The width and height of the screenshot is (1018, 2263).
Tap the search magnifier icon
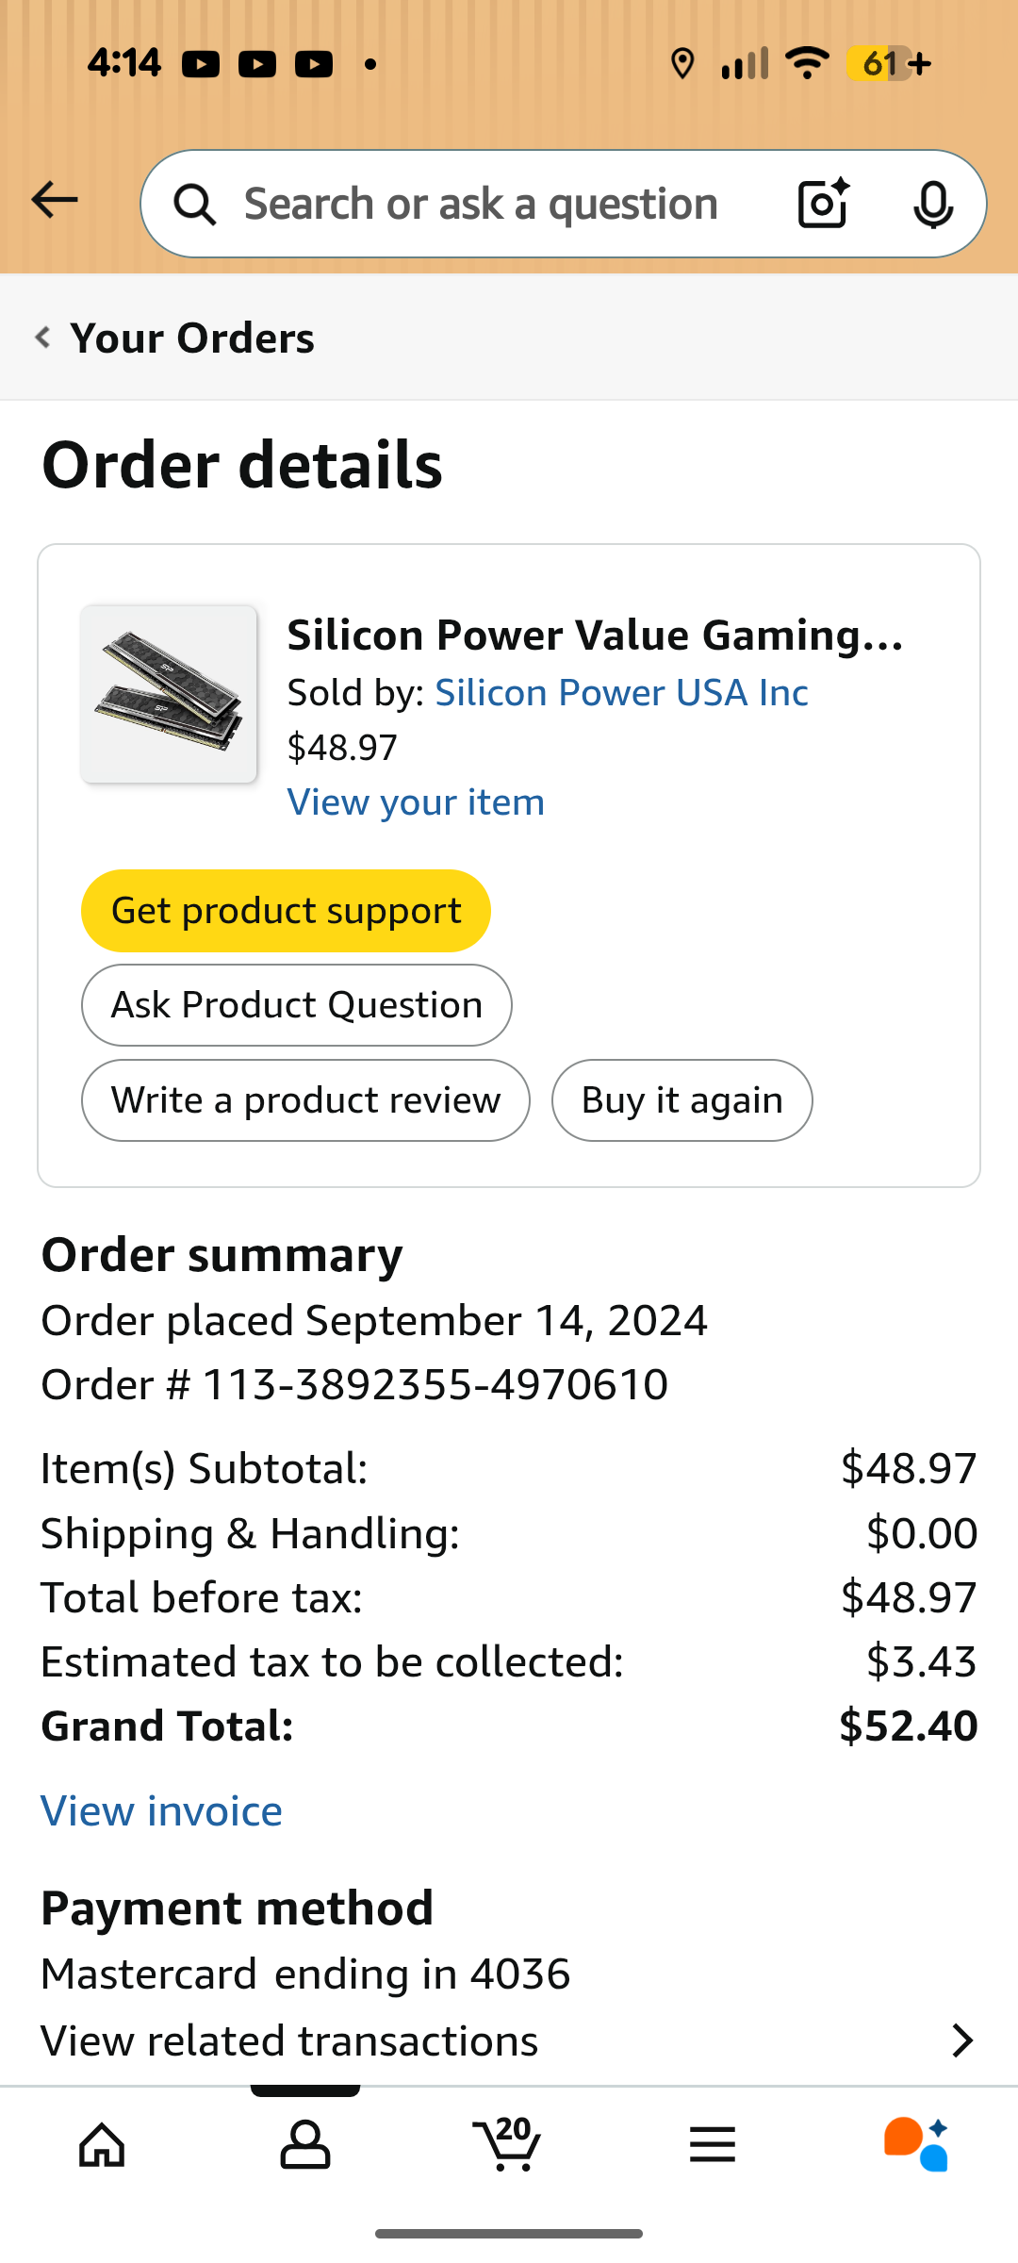[x=195, y=204]
